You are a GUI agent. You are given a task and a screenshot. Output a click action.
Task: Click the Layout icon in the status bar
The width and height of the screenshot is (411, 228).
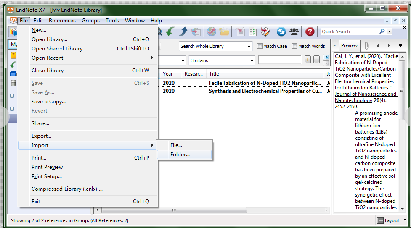click(380, 220)
